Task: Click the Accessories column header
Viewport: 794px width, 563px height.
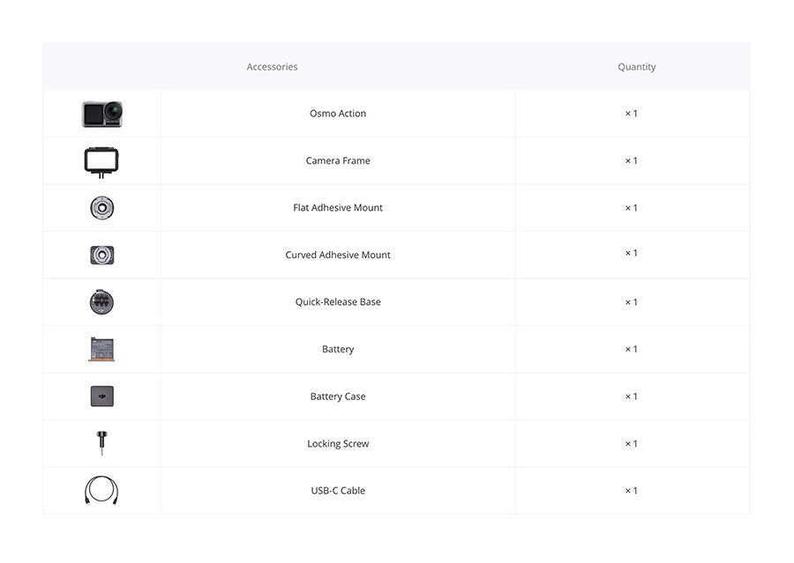Action: [272, 67]
